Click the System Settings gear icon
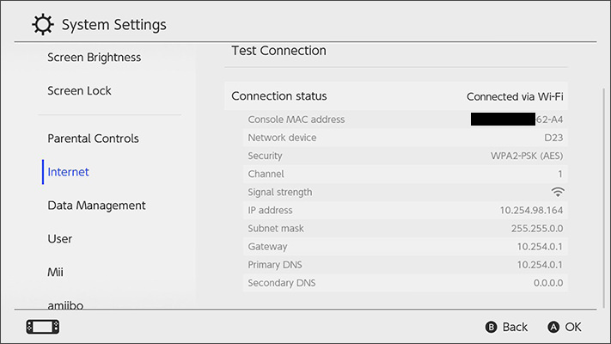The image size is (611, 344). click(42, 24)
